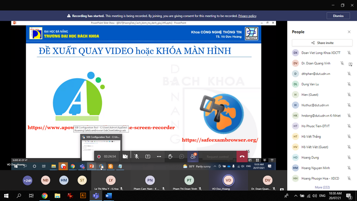Click muted mic icon beside Hien (Guest)

(x=349, y=95)
